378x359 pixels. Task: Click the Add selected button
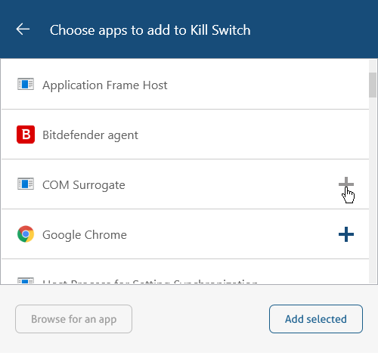point(316,319)
